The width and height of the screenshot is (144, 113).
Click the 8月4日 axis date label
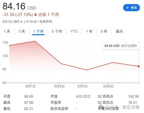point(60,86)
